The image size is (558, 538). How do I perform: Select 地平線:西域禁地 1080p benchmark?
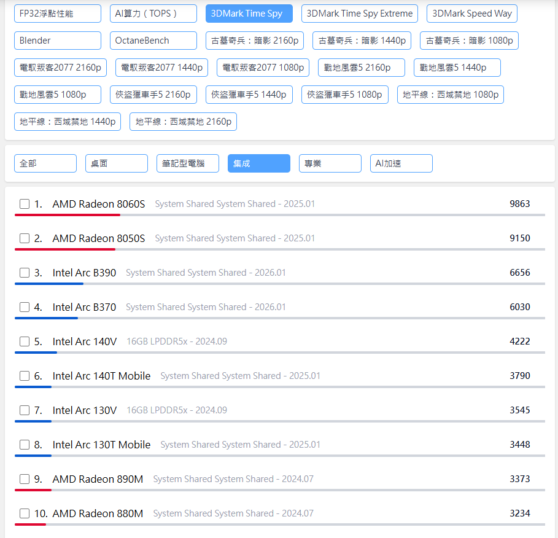(451, 95)
